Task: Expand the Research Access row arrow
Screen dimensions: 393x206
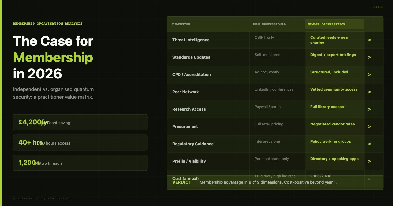Action: [369, 109]
